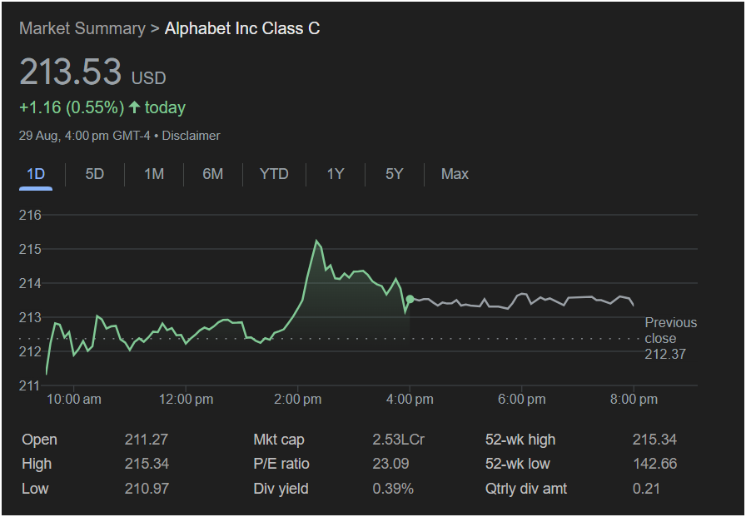The width and height of the screenshot is (746, 517).
Task: Click the 52-wk high value 215.34
Action: pos(654,440)
